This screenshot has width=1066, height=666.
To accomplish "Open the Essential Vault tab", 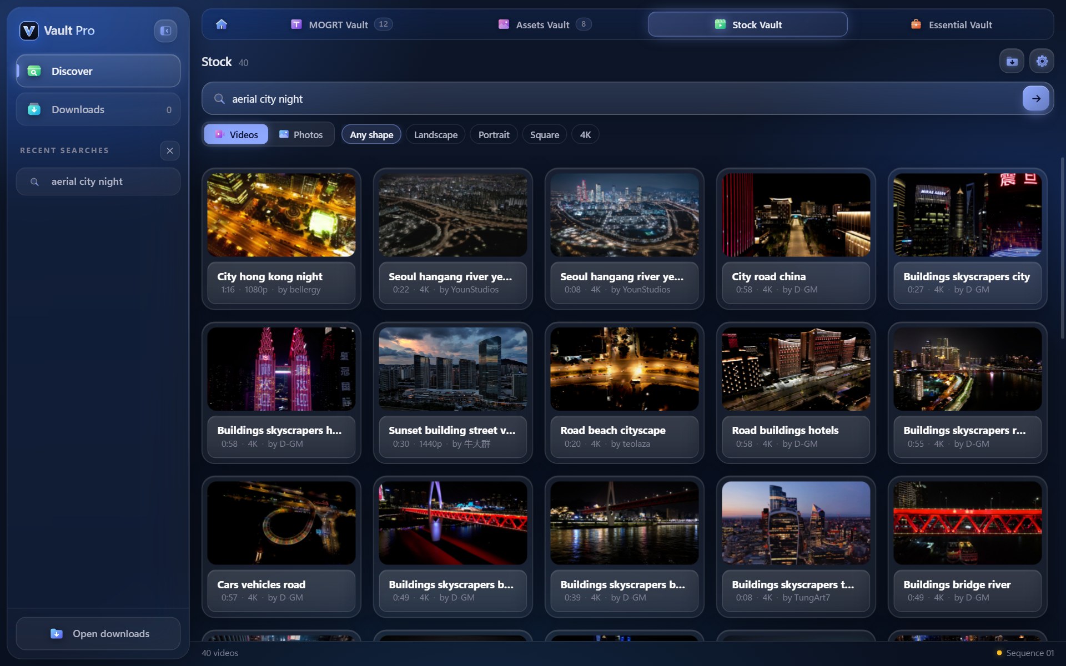I will (x=951, y=24).
